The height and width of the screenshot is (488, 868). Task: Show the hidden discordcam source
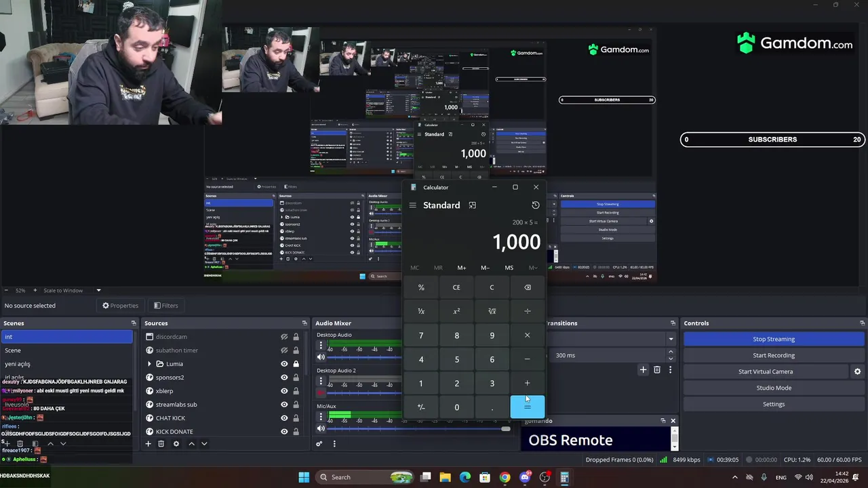click(284, 337)
